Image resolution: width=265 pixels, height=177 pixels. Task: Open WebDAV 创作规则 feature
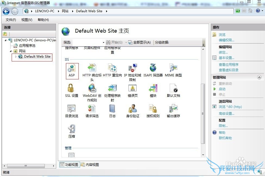pos(92,93)
